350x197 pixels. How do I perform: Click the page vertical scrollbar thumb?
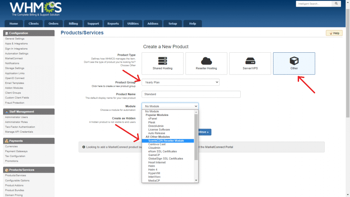[x=348, y=63]
